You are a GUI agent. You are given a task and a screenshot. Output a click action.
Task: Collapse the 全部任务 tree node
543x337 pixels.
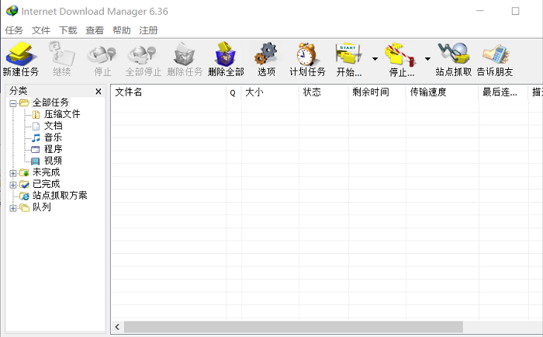13,103
